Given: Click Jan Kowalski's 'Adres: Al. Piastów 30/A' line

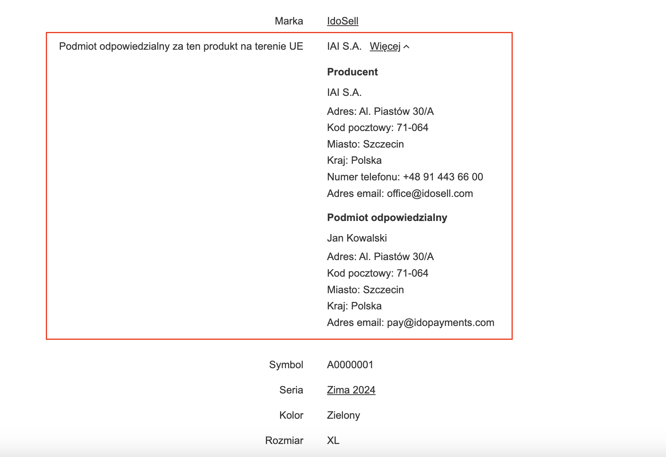Looking at the screenshot, I should coord(380,257).
